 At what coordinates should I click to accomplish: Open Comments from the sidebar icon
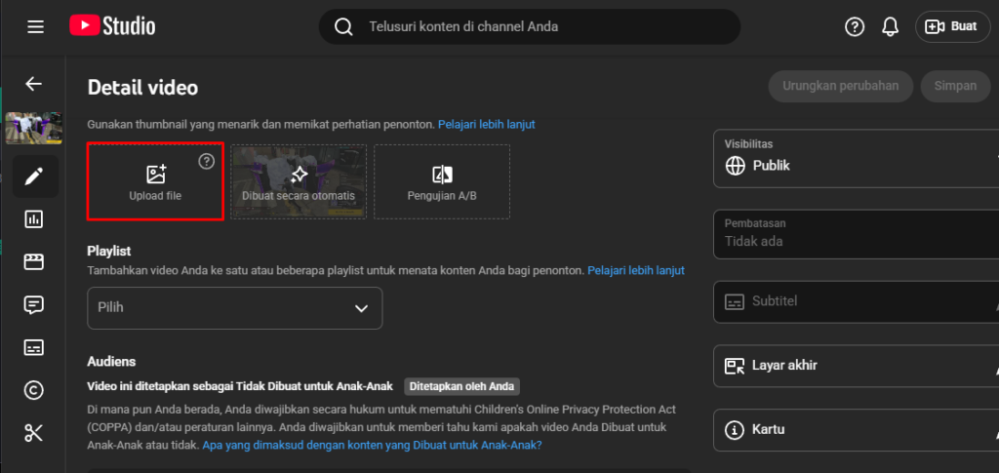pyautogui.click(x=34, y=305)
